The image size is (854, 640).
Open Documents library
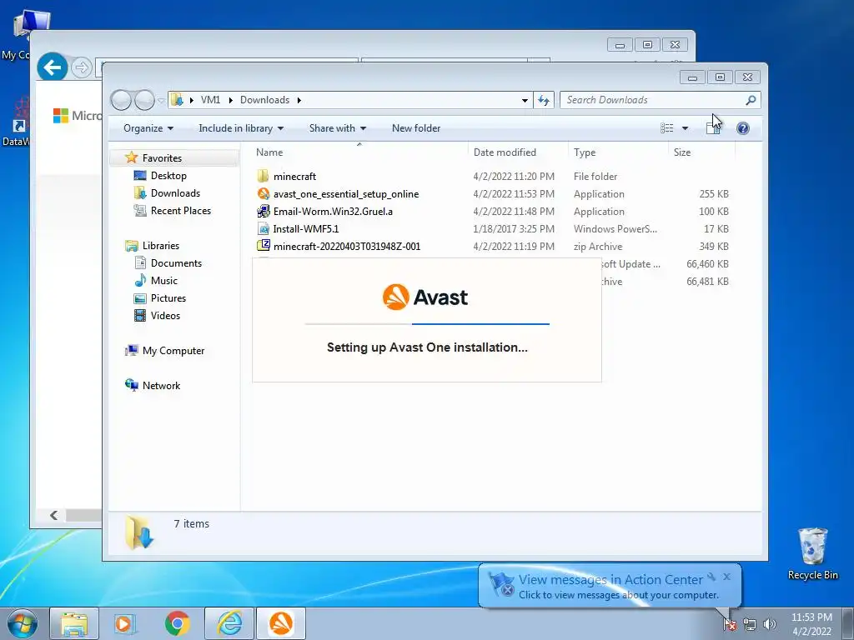pos(176,262)
